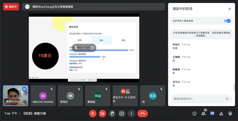Click unpin icon on shared screen overlay
Viewport: 238px width, 121px height.
click(x=76, y=48)
